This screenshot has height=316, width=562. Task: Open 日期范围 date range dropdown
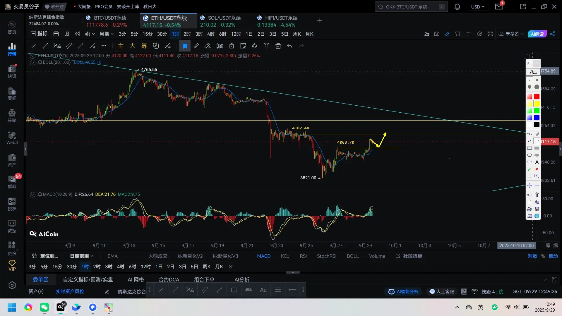(82, 256)
